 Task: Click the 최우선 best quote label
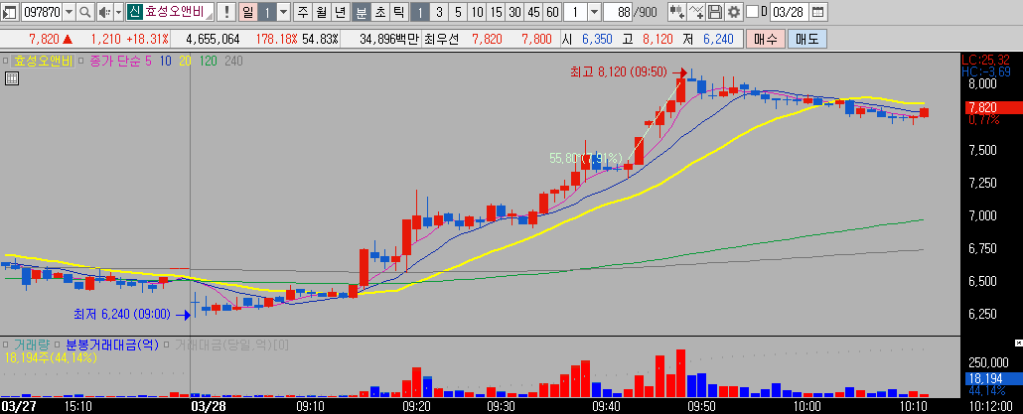tap(441, 39)
